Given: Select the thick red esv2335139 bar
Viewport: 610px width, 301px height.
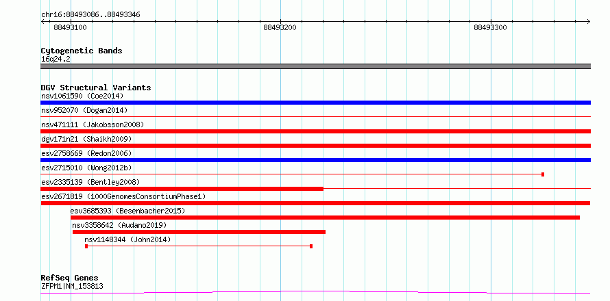Looking at the screenshot, I should [x=182, y=189].
